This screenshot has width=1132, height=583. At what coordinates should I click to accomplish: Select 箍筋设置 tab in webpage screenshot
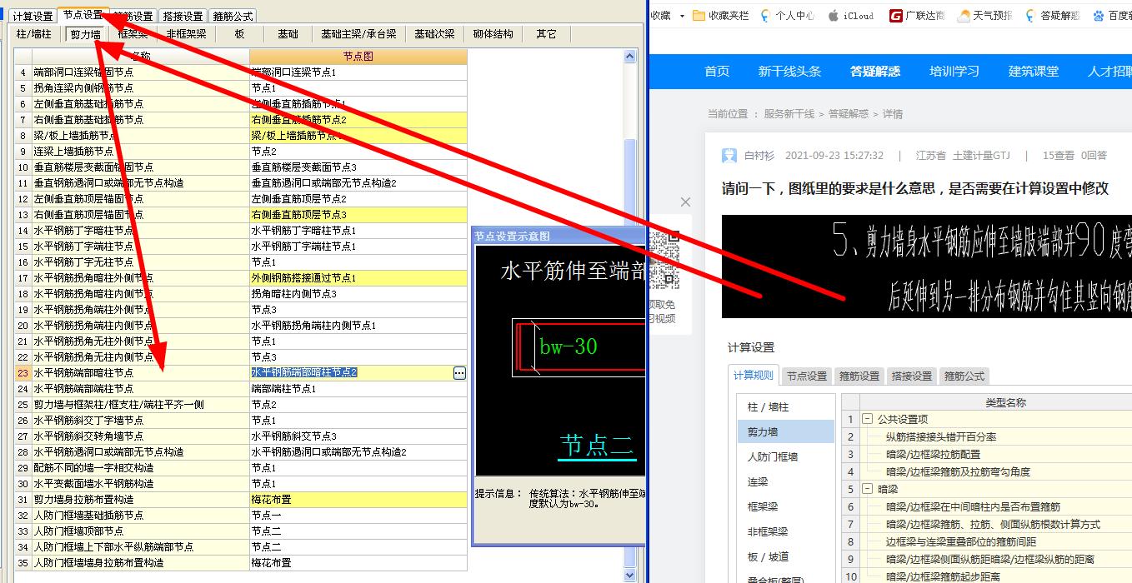point(859,376)
